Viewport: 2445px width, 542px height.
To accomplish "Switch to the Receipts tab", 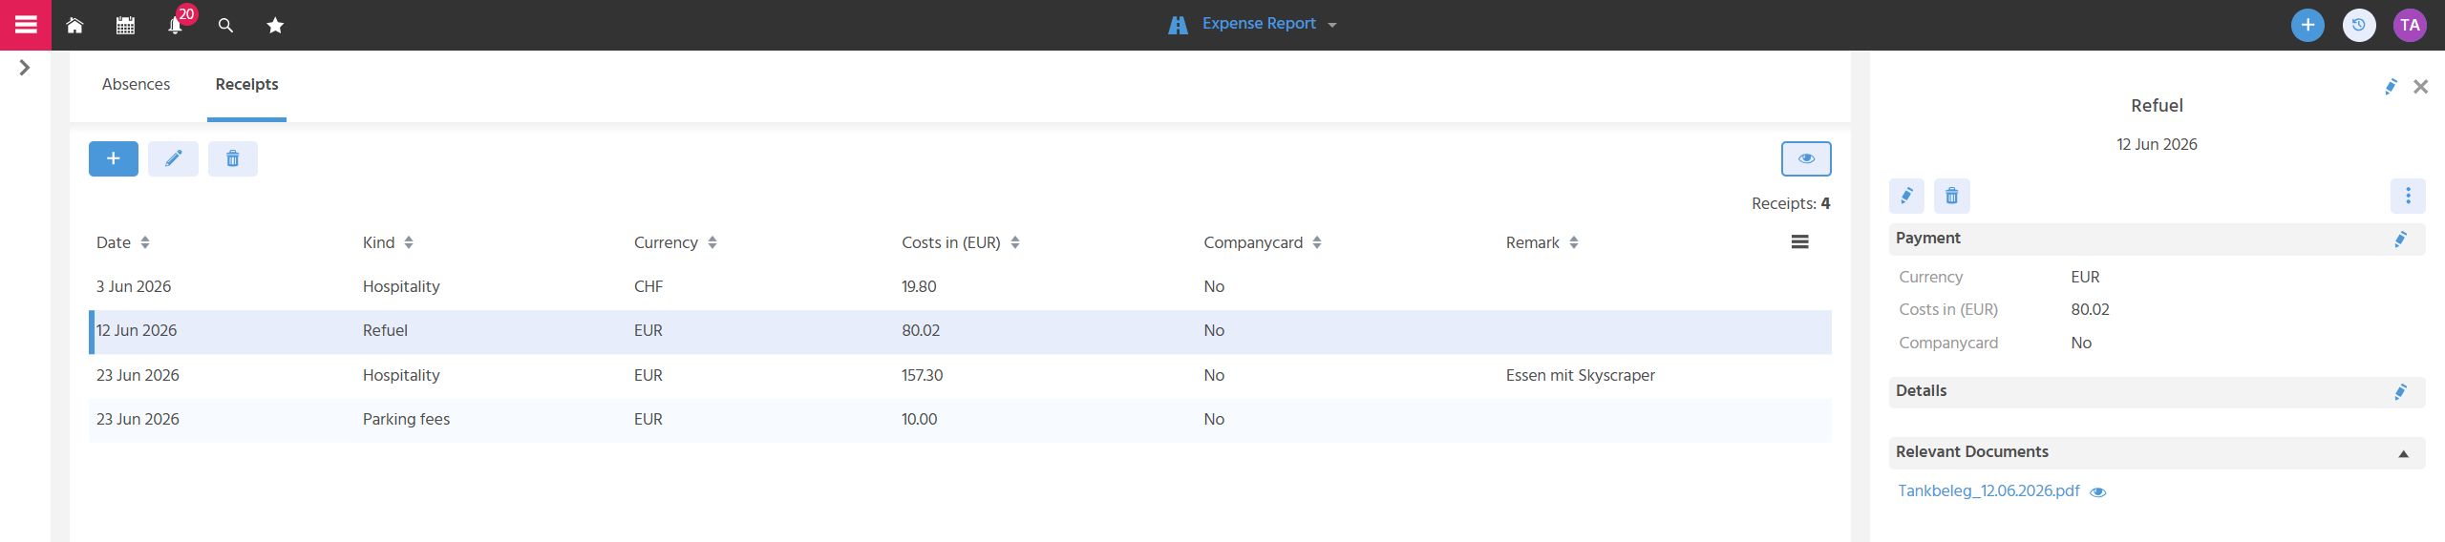I will coord(246,84).
